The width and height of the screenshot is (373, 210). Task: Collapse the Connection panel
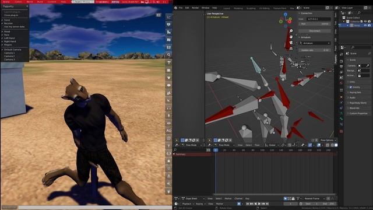(x=300, y=13)
